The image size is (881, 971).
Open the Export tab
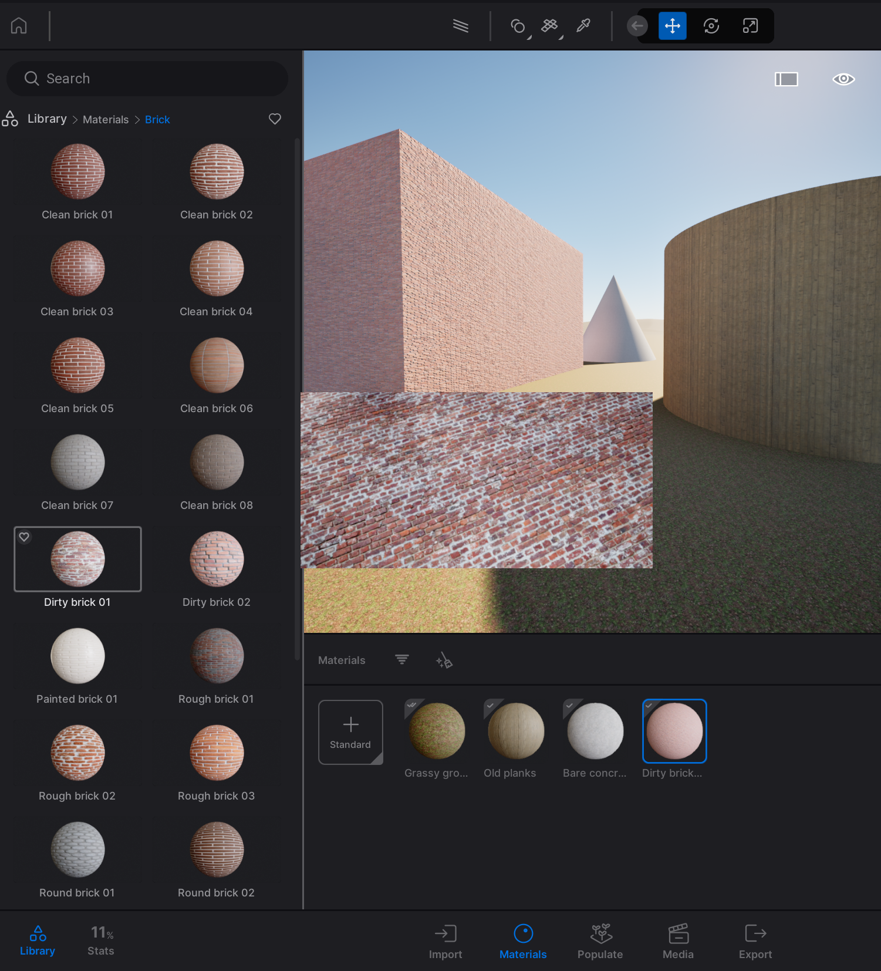pos(755,941)
